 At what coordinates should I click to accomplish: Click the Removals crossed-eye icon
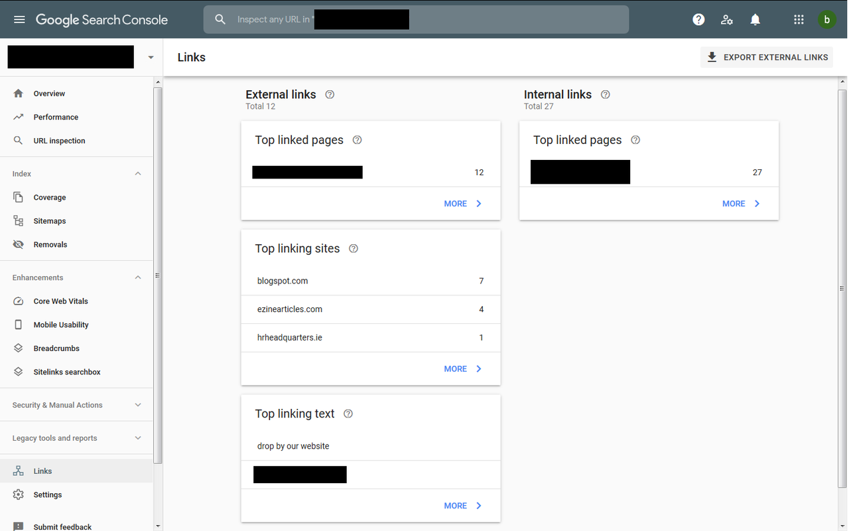coord(19,244)
